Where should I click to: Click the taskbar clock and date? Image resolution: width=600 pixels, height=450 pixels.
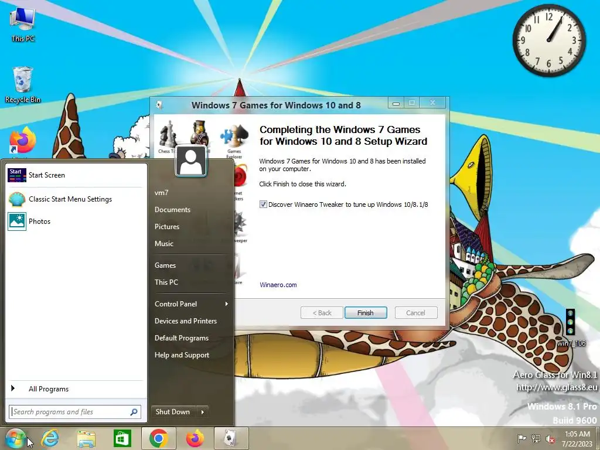[x=577, y=439]
